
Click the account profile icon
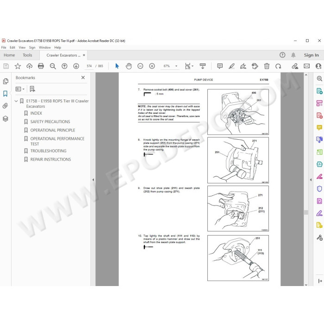tap(318, 66)
